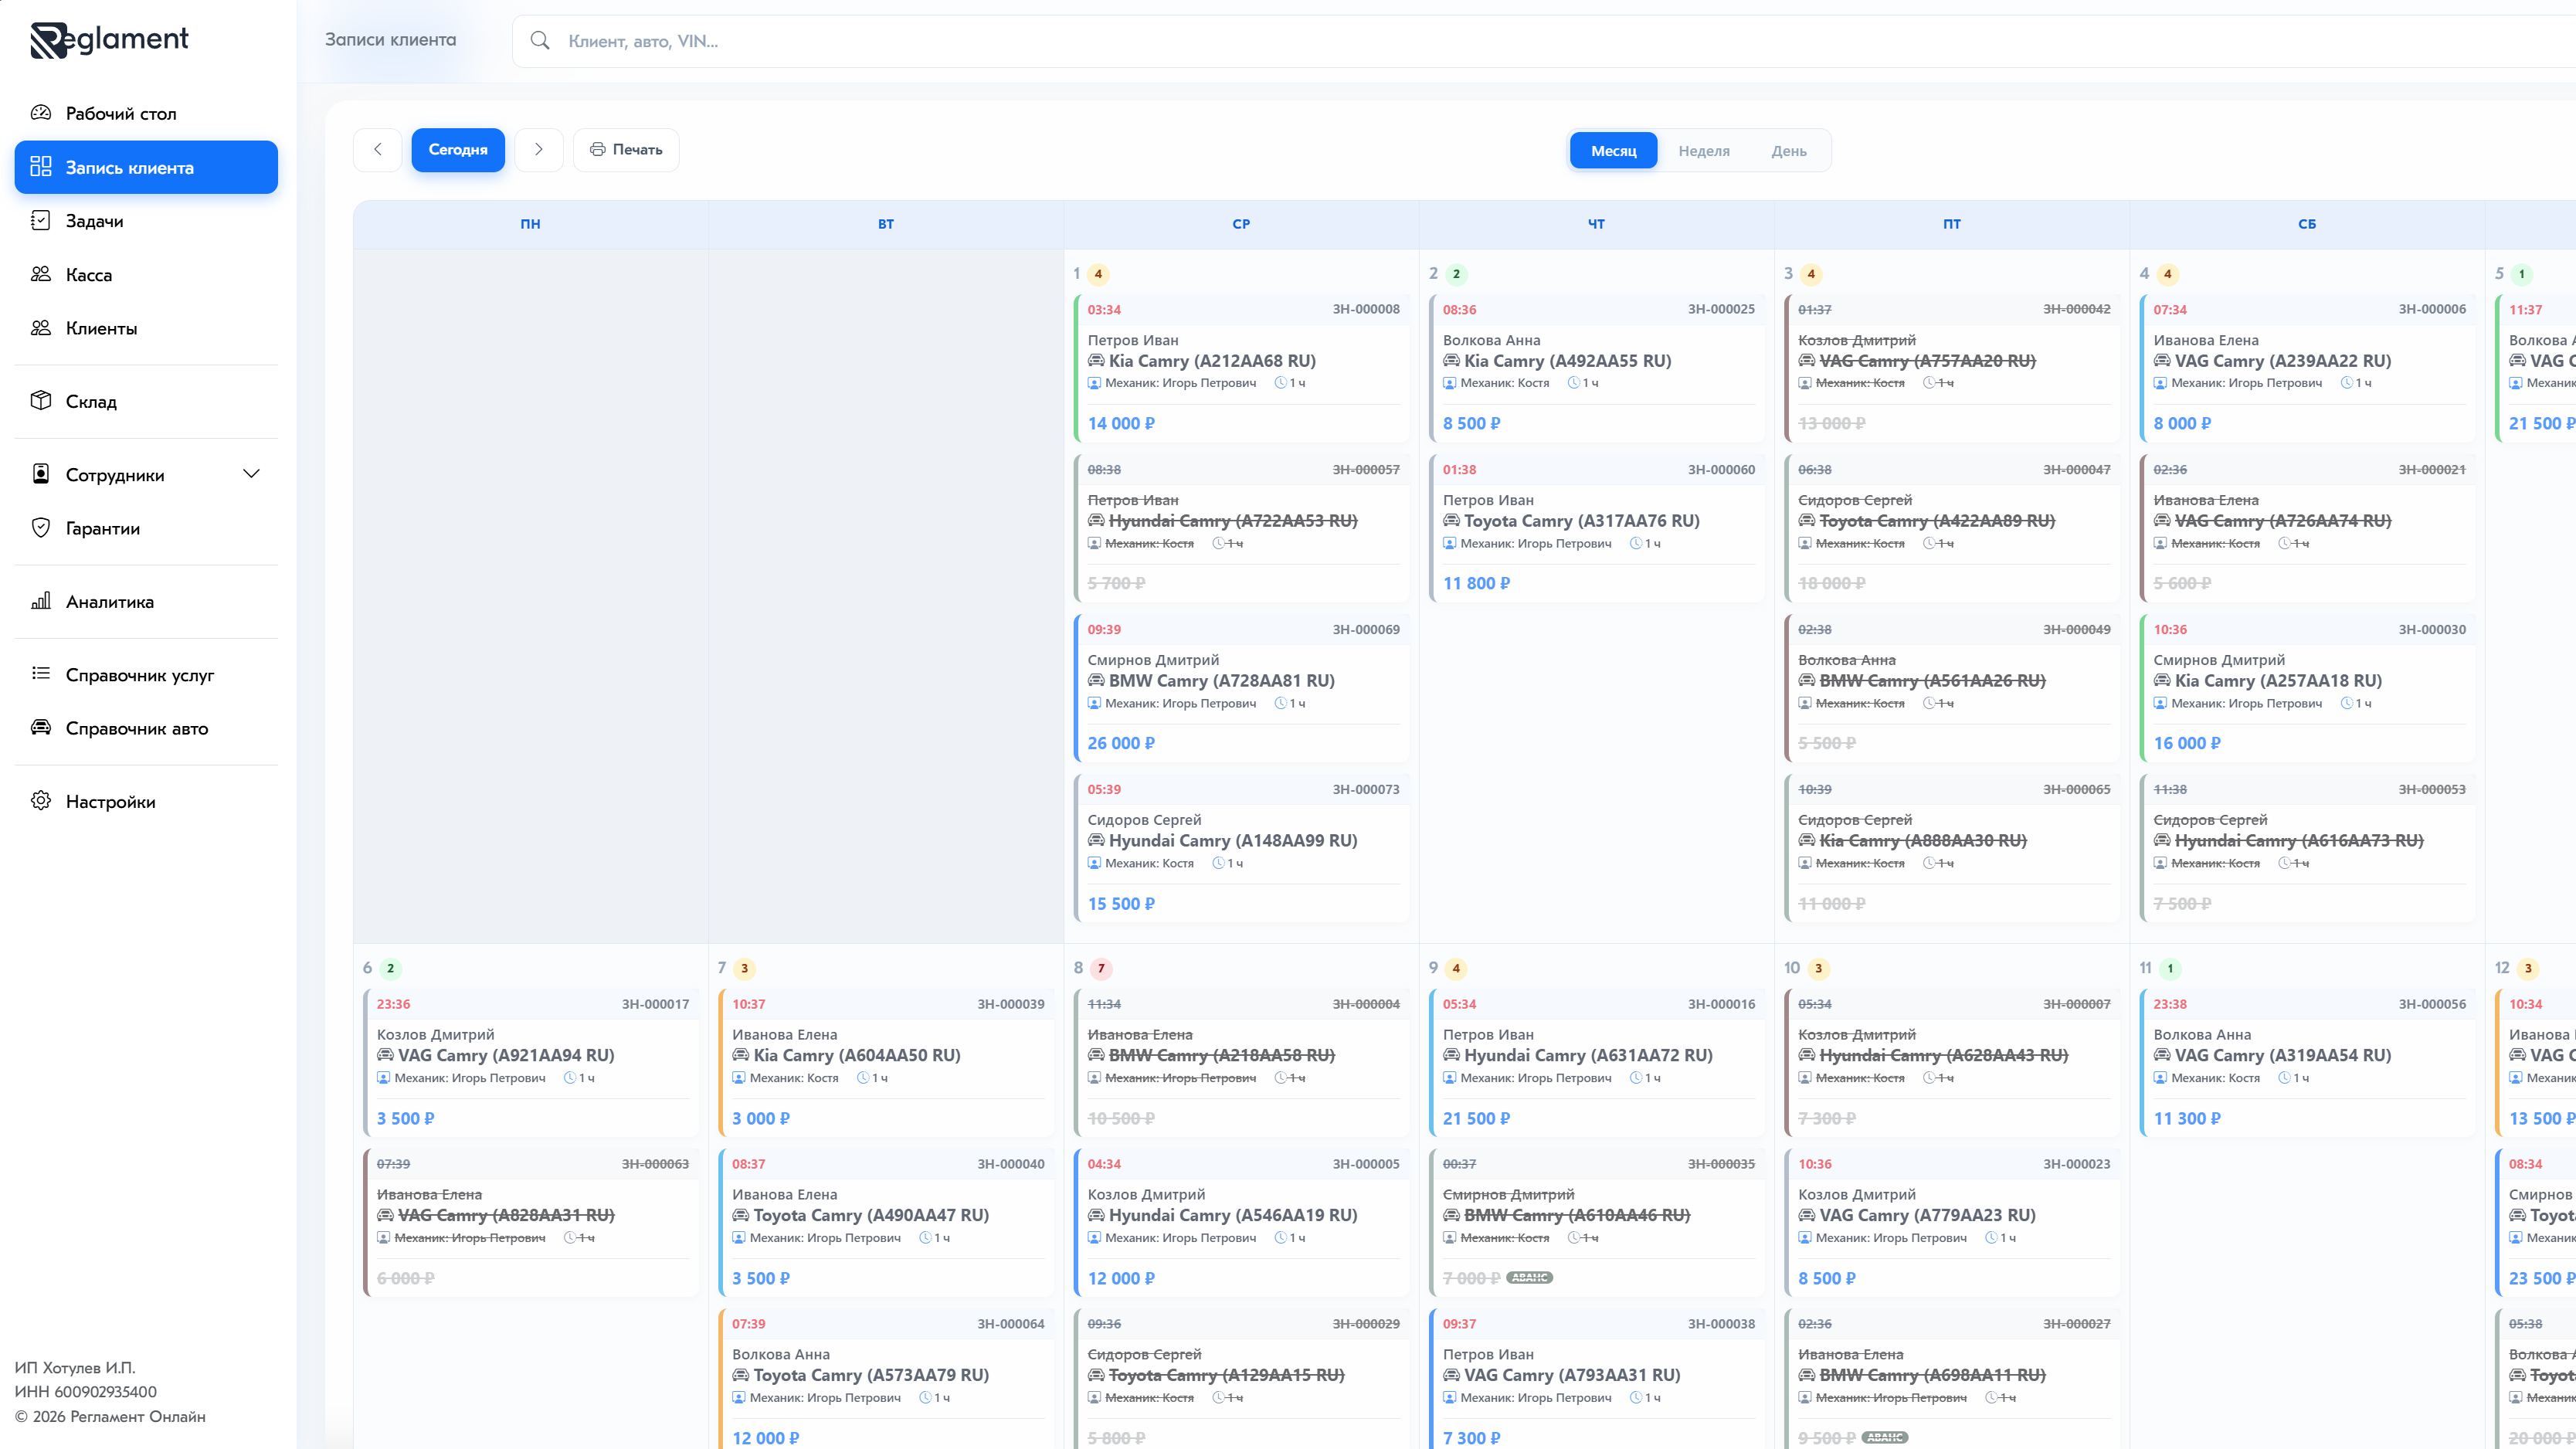Open the Reglament logo home
2576x1449 pixels.
click(x=109, y=40)
